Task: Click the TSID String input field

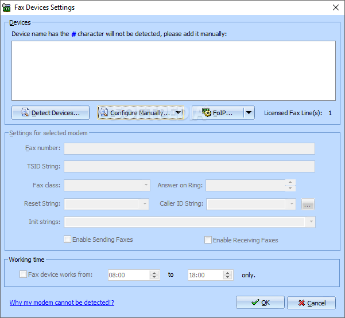Action: 189,167
